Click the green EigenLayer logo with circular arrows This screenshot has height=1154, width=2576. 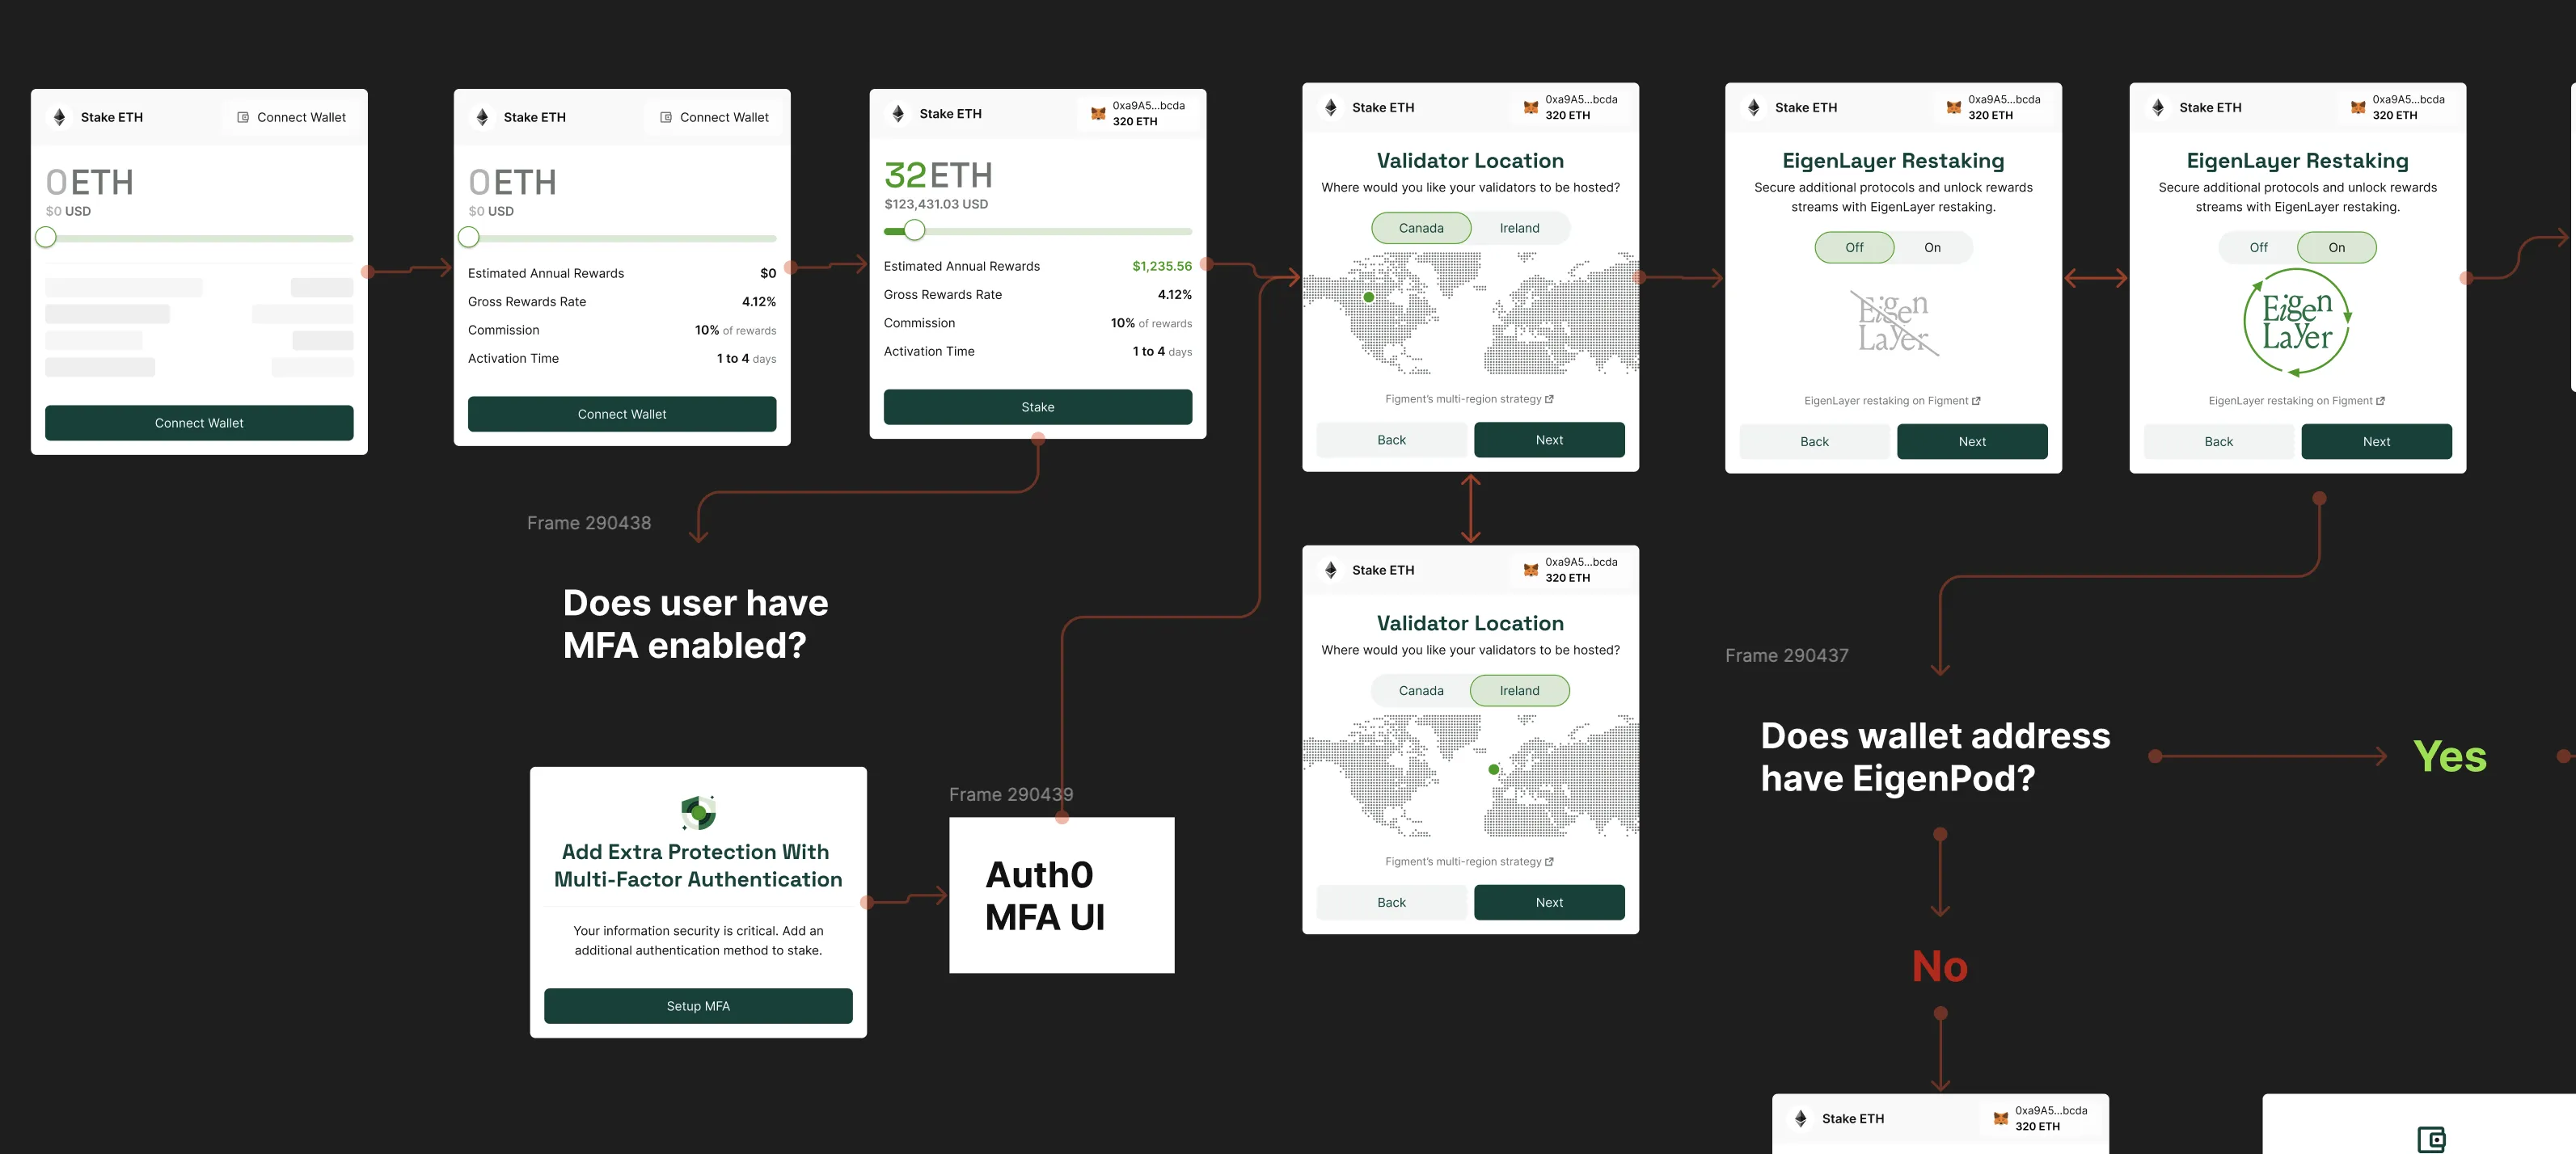click(2297, 322)
